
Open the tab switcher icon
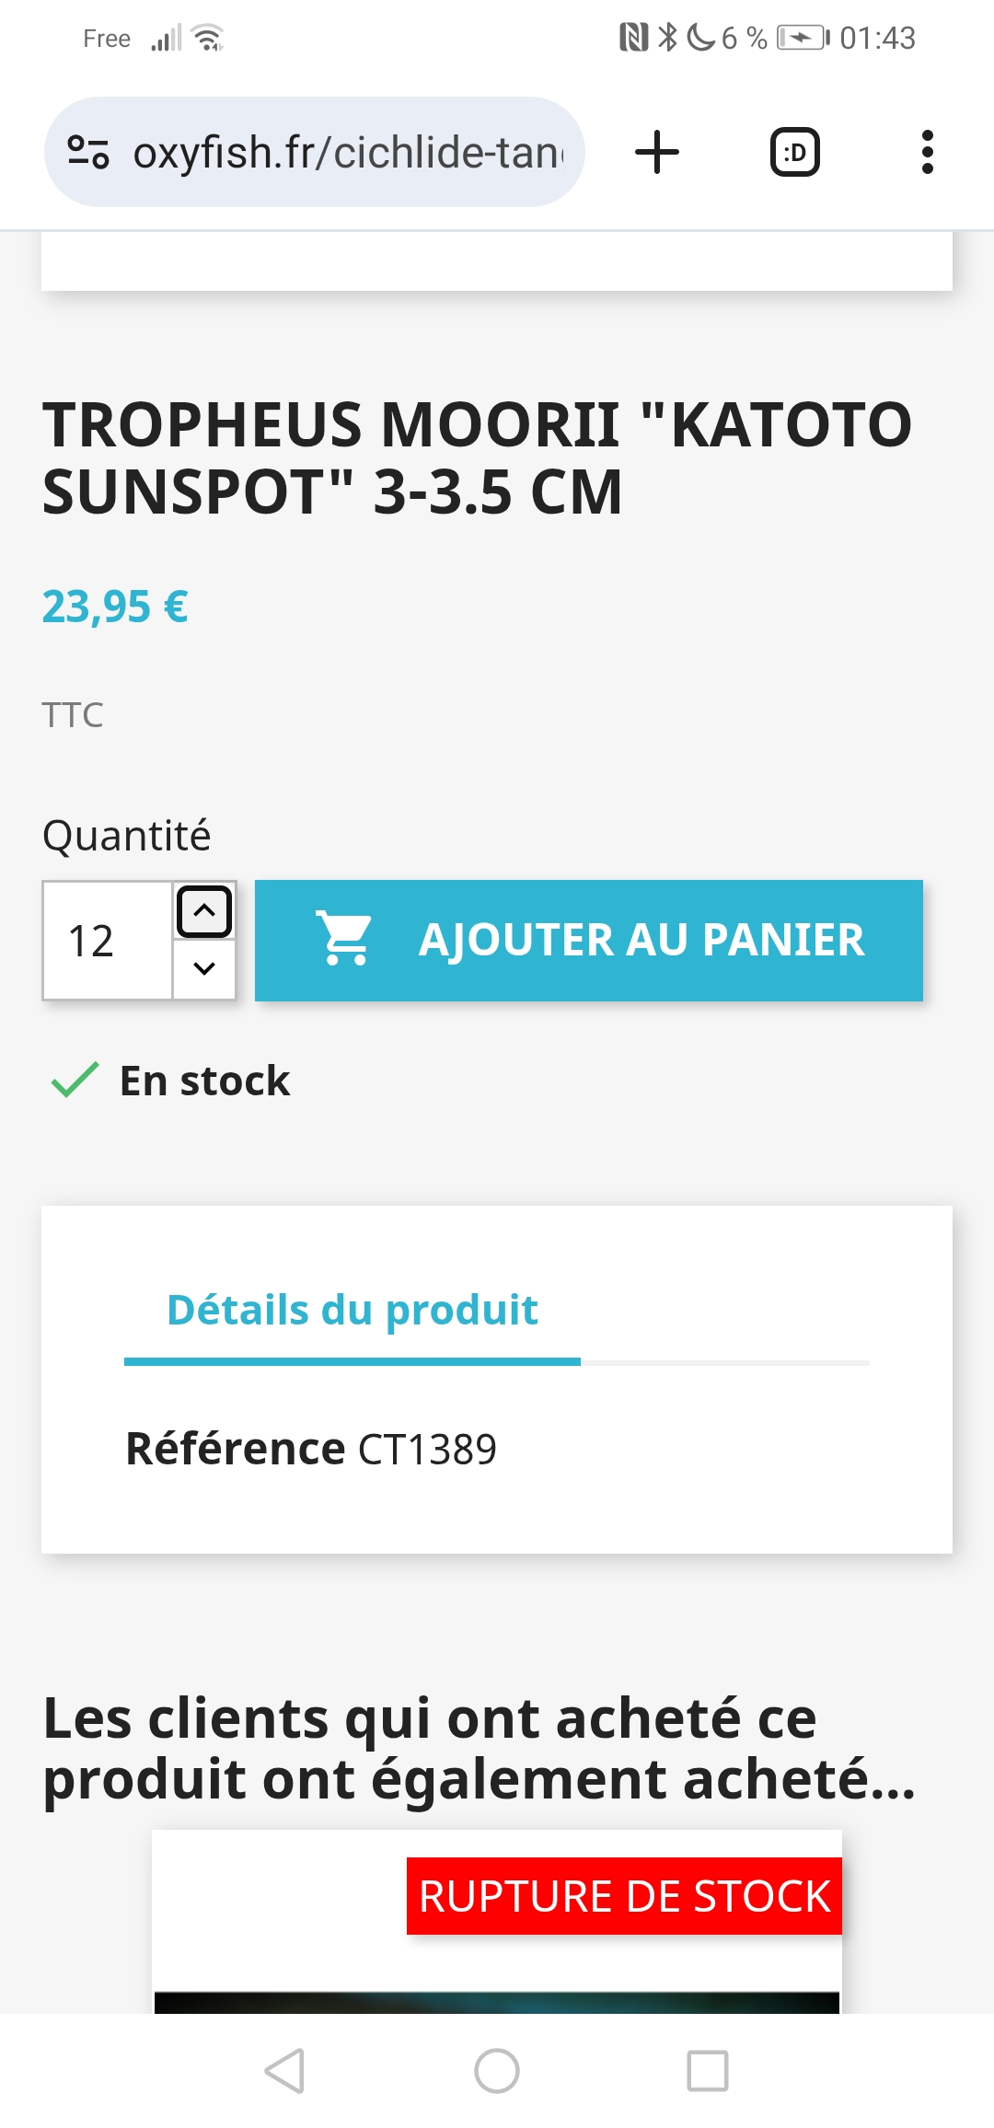click(x=794, y=152)
